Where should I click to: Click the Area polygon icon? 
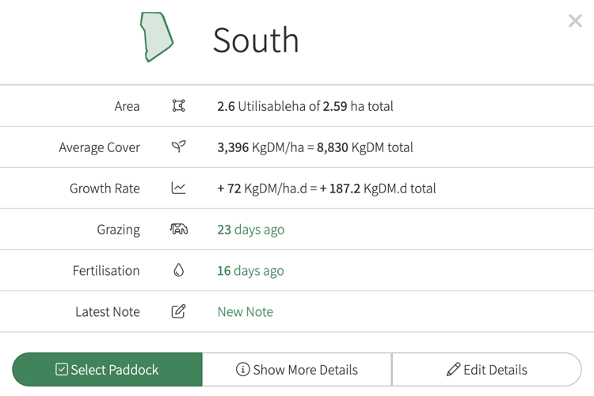pyautogui.click(x=178, y=105)
